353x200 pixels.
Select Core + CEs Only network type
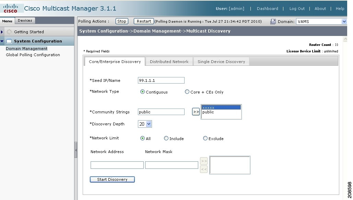tap(187, 92)
